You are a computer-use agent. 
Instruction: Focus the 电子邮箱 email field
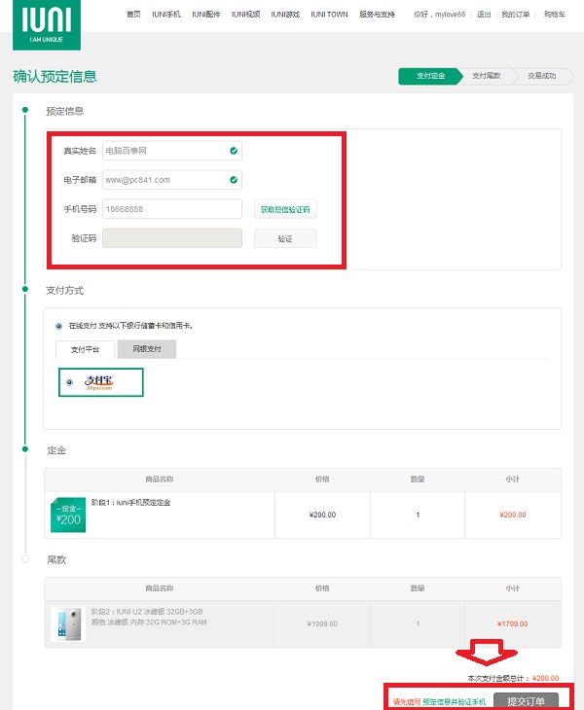pyautogui.click(x=172, y=180)
